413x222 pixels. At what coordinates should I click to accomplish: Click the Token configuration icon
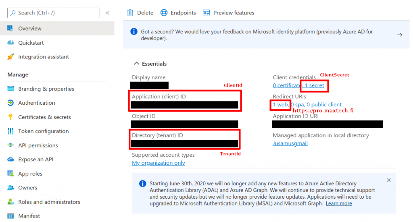click(x=11, y=131)
